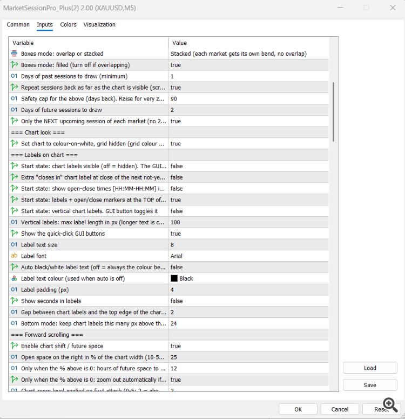Click the bool icon for Auto black/white label text
This screenshot has height=419, width=405.
click(14, 267)
